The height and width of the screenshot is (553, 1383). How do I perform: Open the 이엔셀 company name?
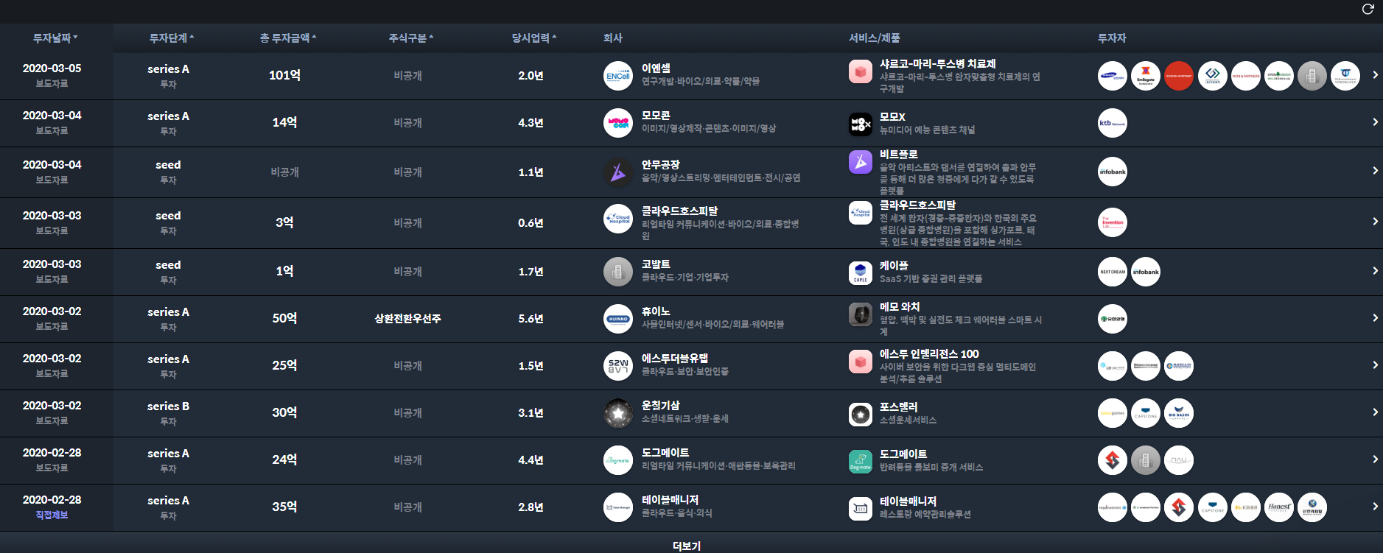[656, 68]
